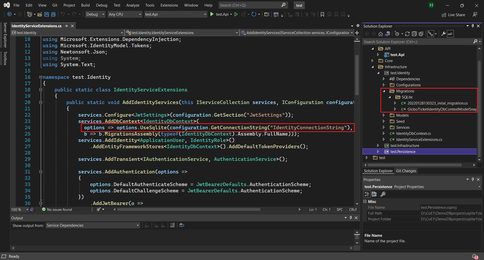
Task: Click Start Without Debugging outline play icon
Action: pyautogui.click(x=236, y=14)
